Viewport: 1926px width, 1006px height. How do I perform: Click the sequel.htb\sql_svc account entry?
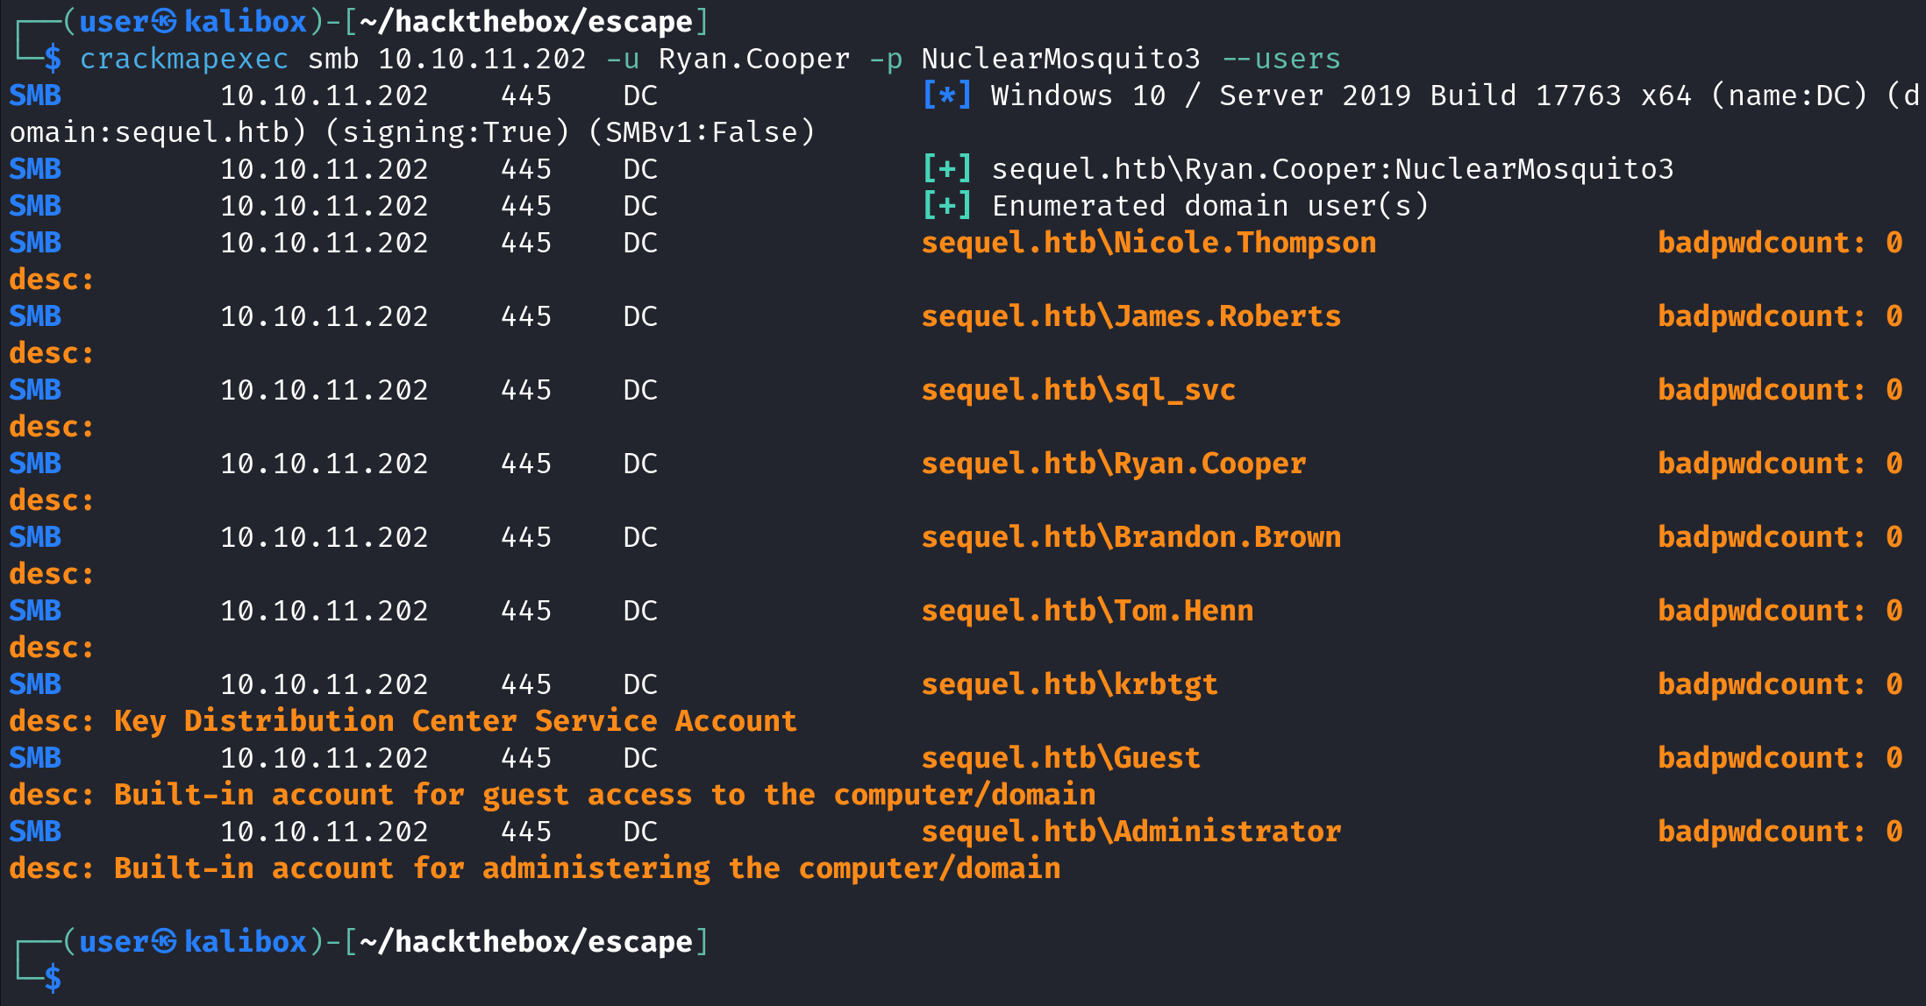pyautogui.click(x=1079, y=390)
